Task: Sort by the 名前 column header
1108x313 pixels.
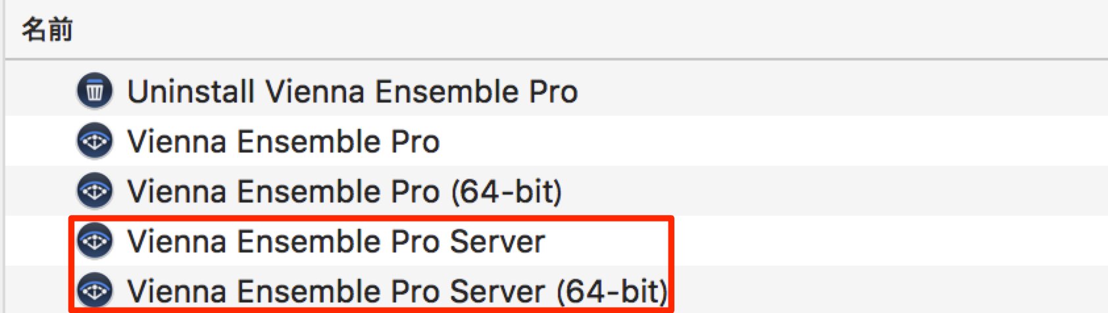Action: point(47,30)
